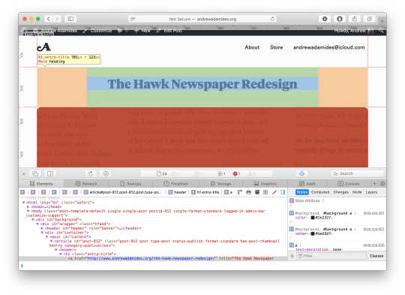This screenshot has width=405, height=295.
Task: Expand header id="header" banner node
Action: [x=42, y=228]
